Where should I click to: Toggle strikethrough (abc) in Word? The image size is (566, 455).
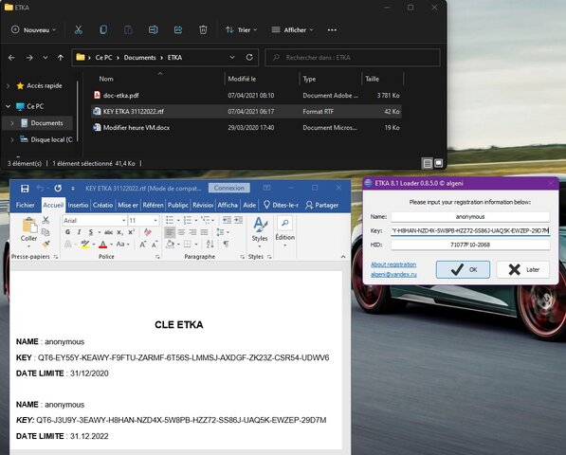pos(108,232)
